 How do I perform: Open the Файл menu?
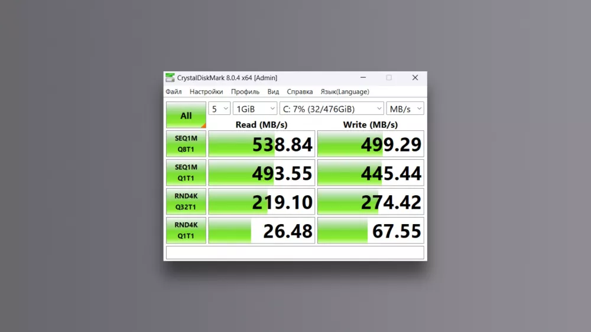click(x=173, y=92)
